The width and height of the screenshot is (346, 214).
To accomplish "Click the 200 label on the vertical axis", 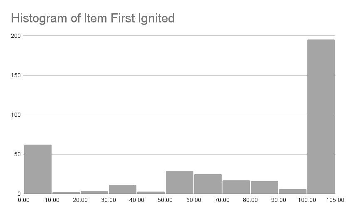I will point(15,36).
